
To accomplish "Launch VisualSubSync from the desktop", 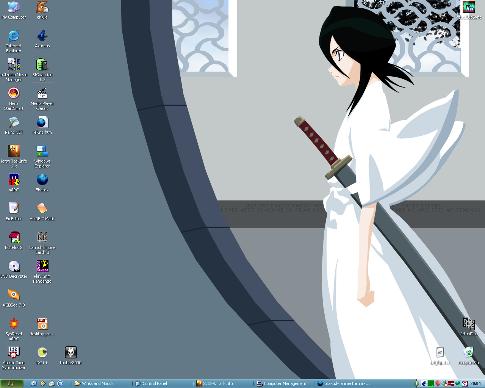I will (468, 10).
